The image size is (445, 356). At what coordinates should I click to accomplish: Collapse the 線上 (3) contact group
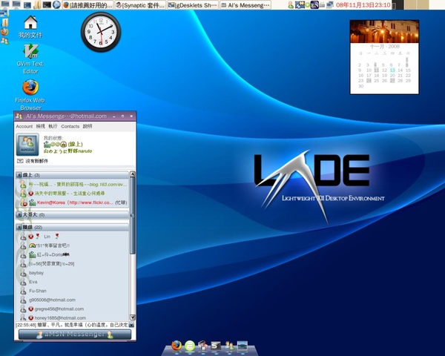pyautogui.click(x=19, y=175)
